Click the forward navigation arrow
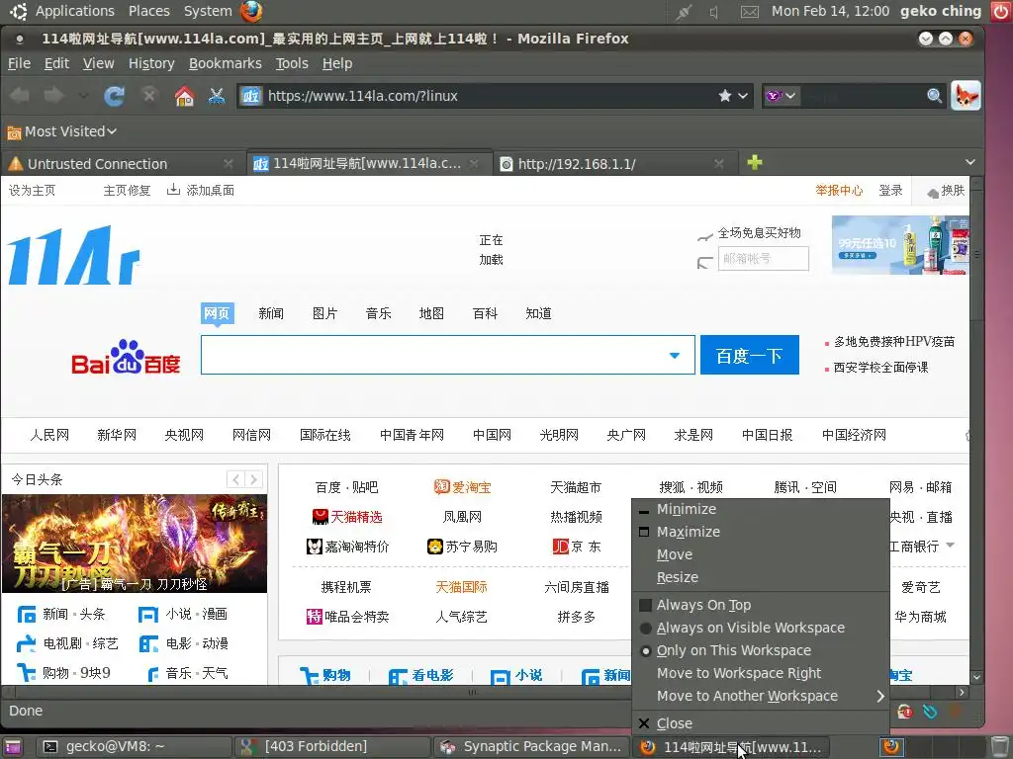Image resolution: width=1013 pixels, height=759 pixels. [x=53, y=96]
